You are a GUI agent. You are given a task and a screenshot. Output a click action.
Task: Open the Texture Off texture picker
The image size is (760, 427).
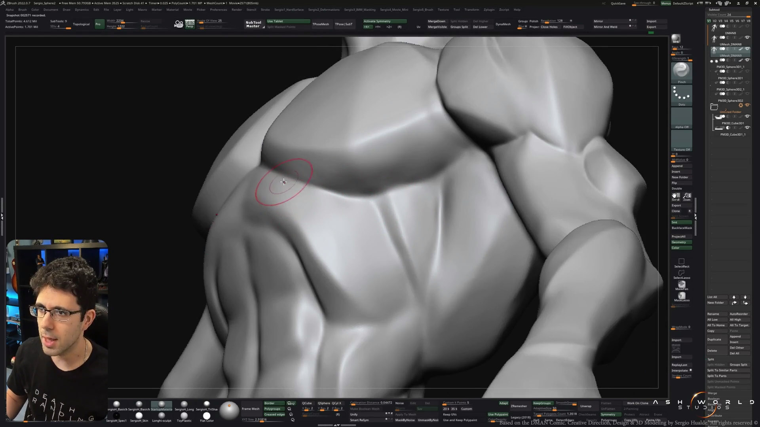[681, 140]
